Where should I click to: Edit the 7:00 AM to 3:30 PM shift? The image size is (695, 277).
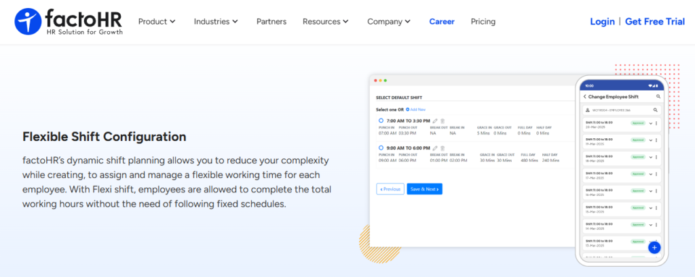click(435, 121)
